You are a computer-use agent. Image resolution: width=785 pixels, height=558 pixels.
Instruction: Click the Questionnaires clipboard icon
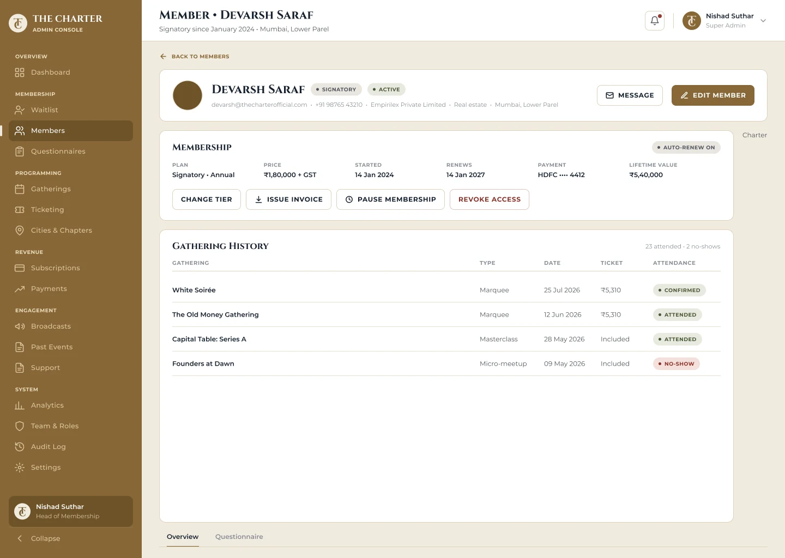pos(20,151)
